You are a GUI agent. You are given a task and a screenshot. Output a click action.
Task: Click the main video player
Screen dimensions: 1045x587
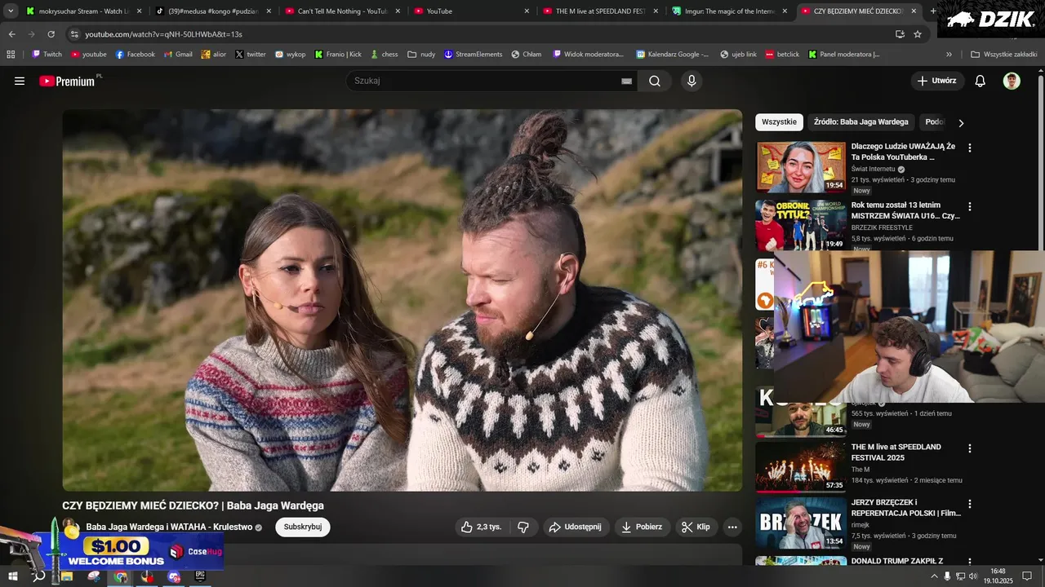click(x=402, y=300)
